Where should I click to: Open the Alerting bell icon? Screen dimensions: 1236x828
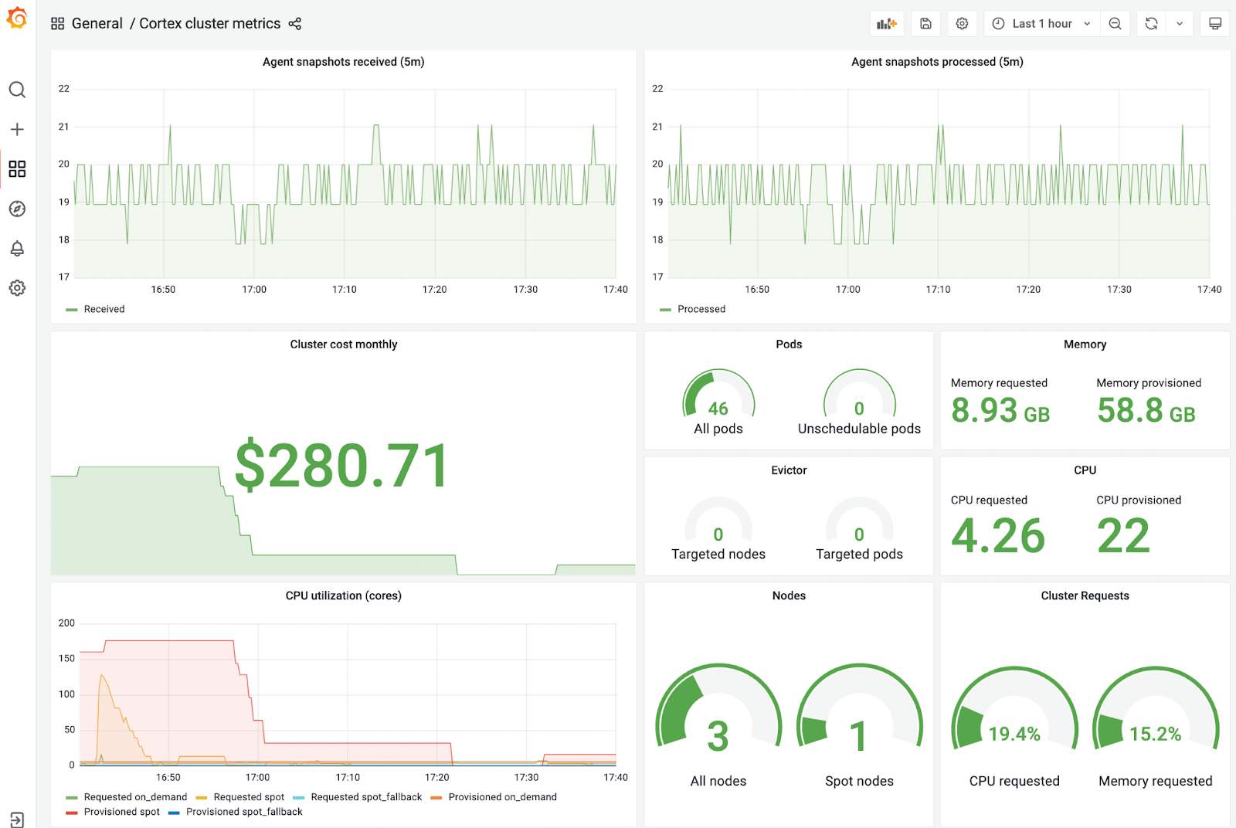tap(17, 249)
